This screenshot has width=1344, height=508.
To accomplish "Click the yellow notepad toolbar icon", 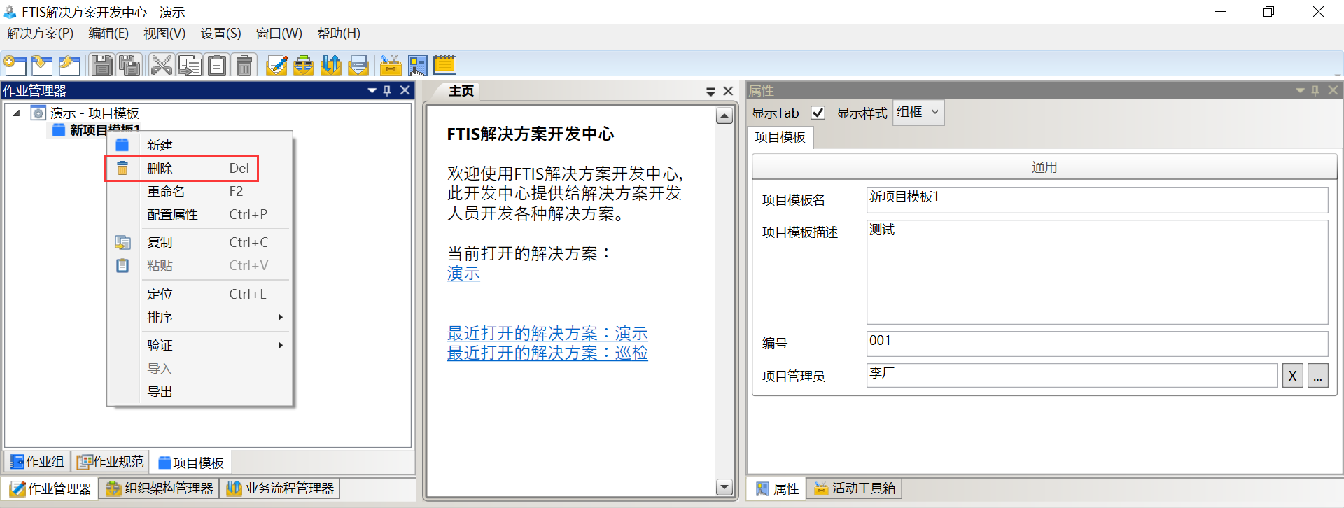I will pos(444,66).
